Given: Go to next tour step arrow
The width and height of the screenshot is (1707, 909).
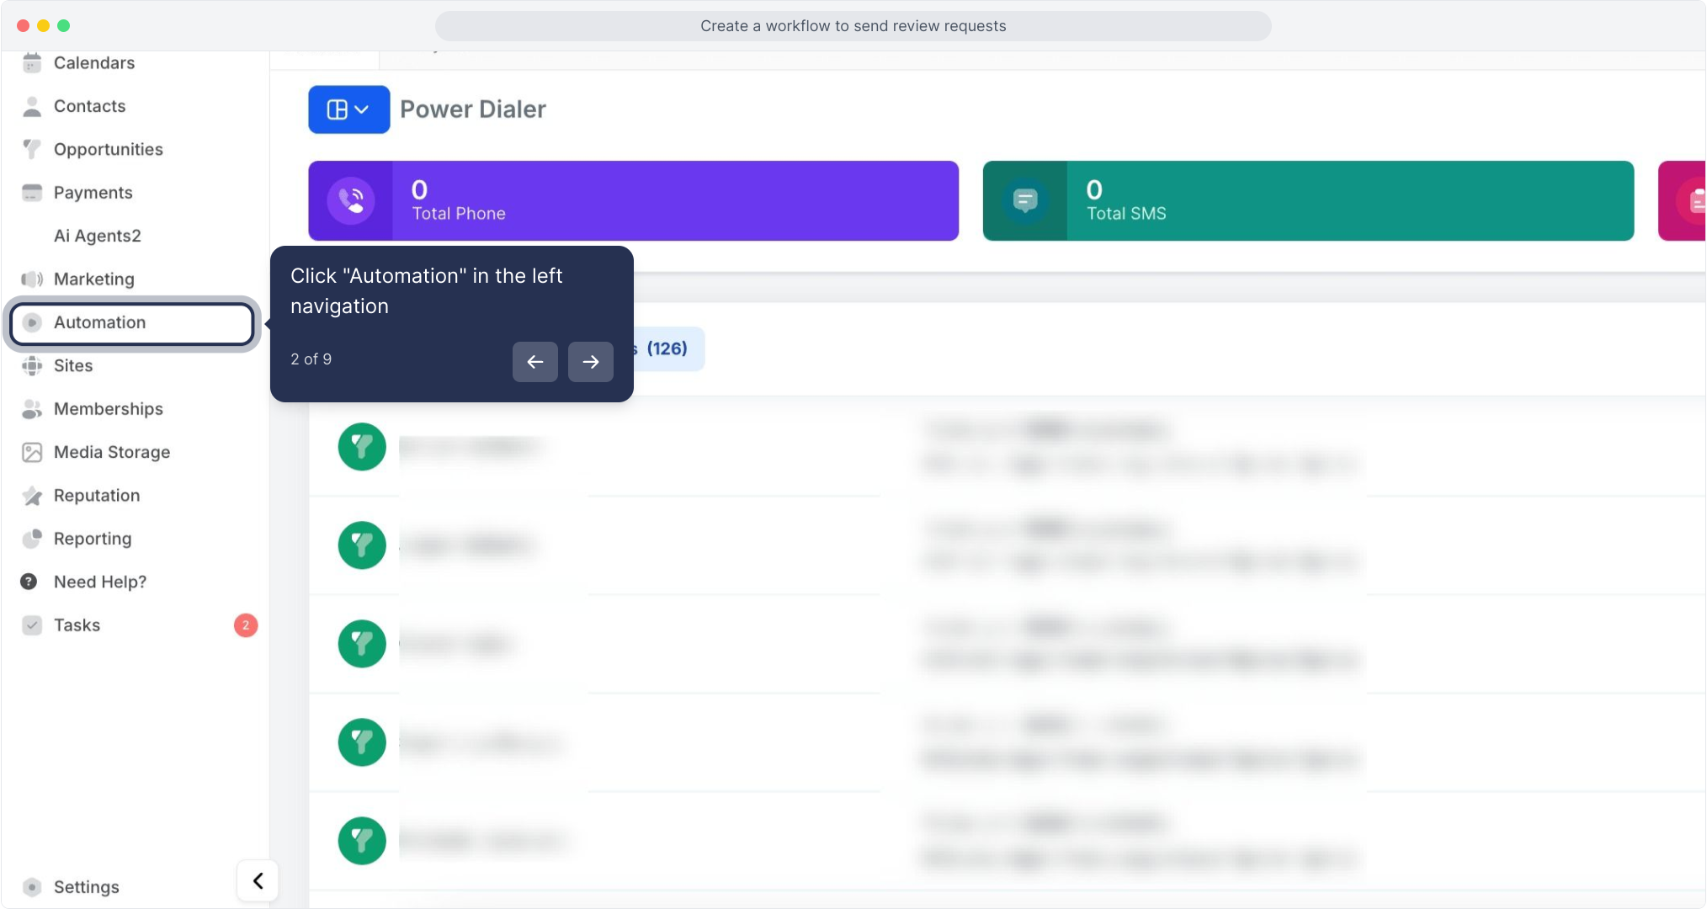Looking at the screenshot, I should pos(590,362).
